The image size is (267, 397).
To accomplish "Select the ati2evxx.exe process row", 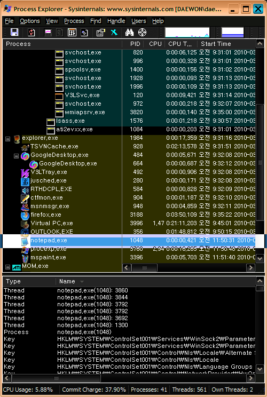I will click(129, 129).
